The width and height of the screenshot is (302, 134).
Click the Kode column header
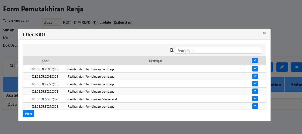pos(45,61)
